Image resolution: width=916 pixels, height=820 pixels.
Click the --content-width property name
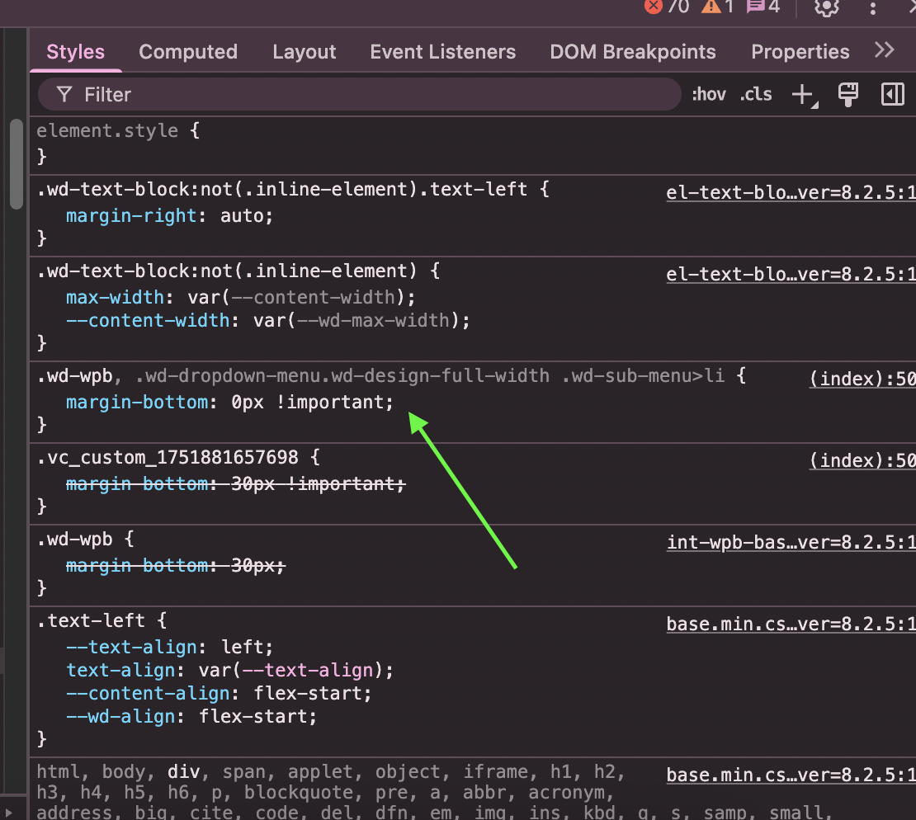pyautogui.click(x=148, y=320)
